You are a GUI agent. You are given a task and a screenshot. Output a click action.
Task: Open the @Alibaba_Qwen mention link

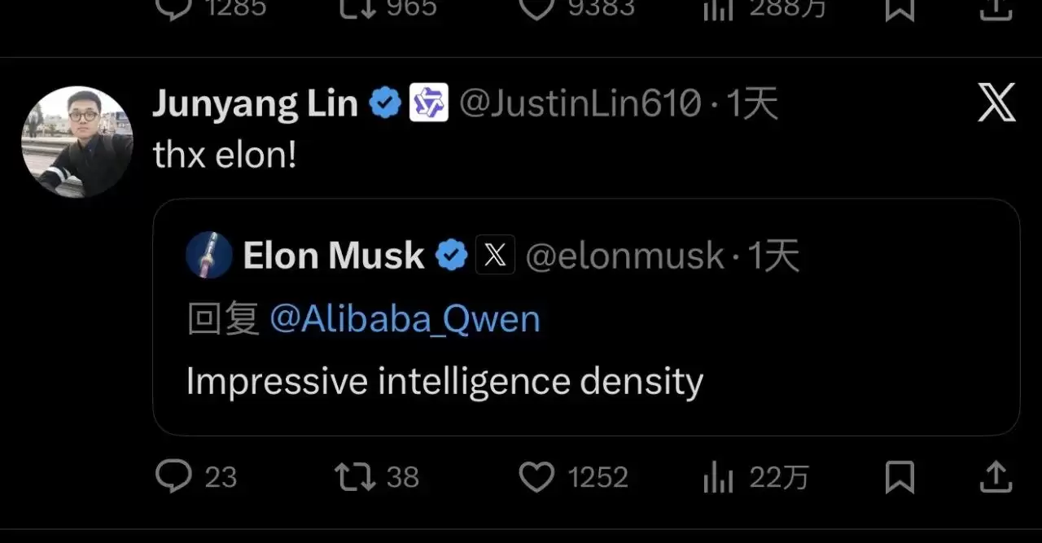coord(405,319)
